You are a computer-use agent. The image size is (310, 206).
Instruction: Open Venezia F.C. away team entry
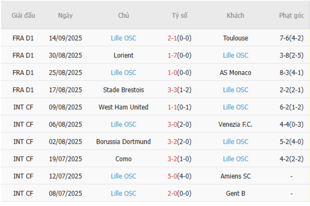tap(235, 124)
